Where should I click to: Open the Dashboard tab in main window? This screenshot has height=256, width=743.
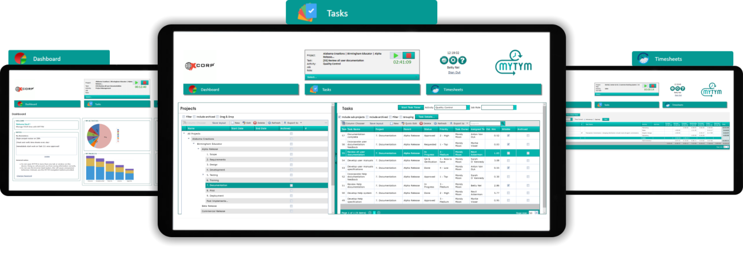[x=241, y=90]
